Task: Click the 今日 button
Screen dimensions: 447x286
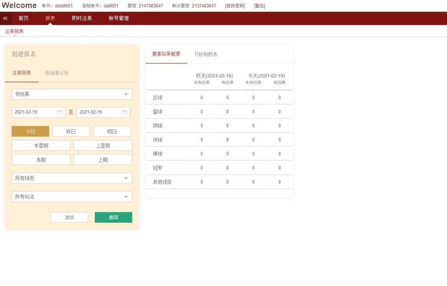Action: (31, 131)
